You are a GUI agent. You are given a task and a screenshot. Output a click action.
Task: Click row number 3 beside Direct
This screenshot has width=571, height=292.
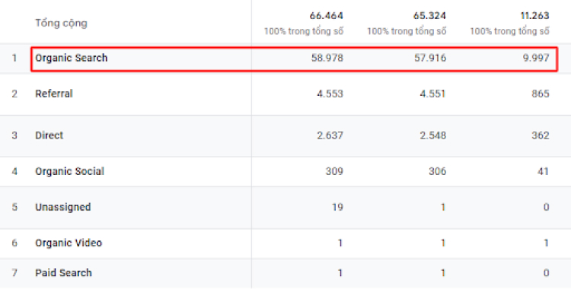(x=14, y=135)
